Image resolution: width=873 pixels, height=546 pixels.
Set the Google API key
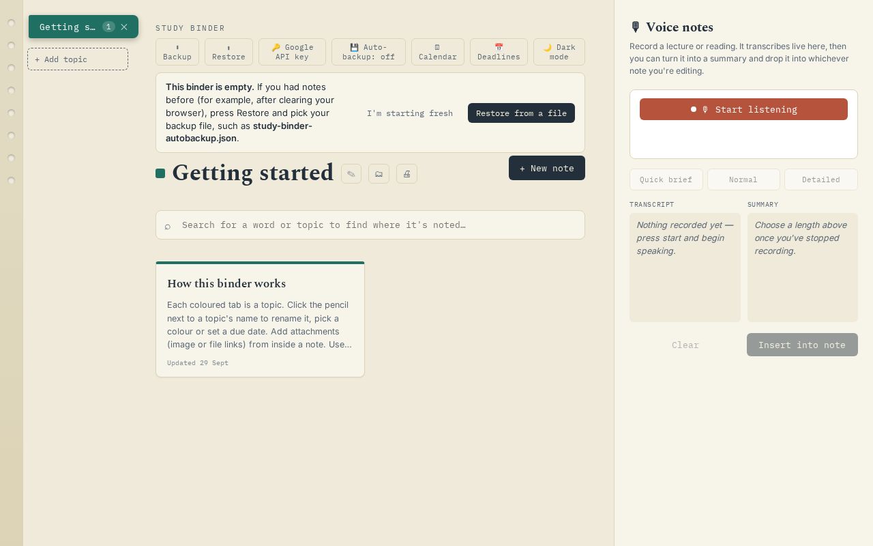(292, 52)
